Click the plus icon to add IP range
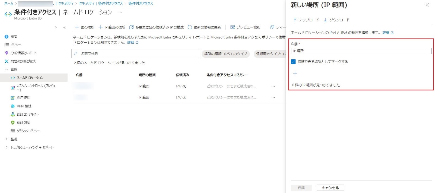 (295, 73)
